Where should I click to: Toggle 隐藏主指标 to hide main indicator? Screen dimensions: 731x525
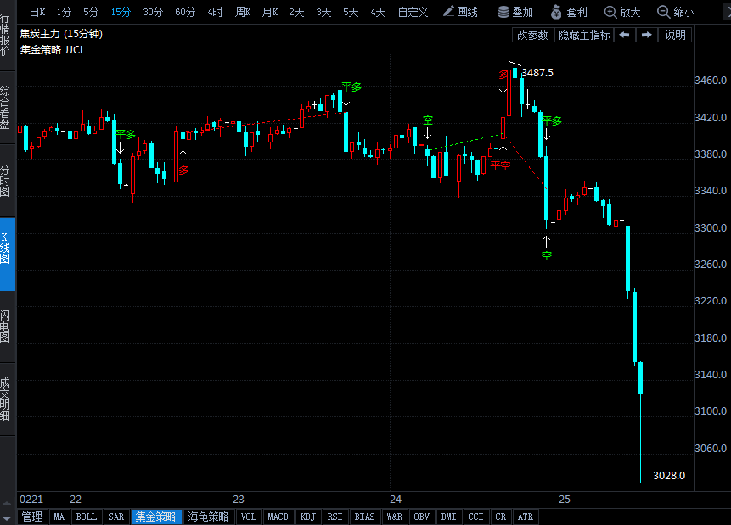tap(583, 35)
